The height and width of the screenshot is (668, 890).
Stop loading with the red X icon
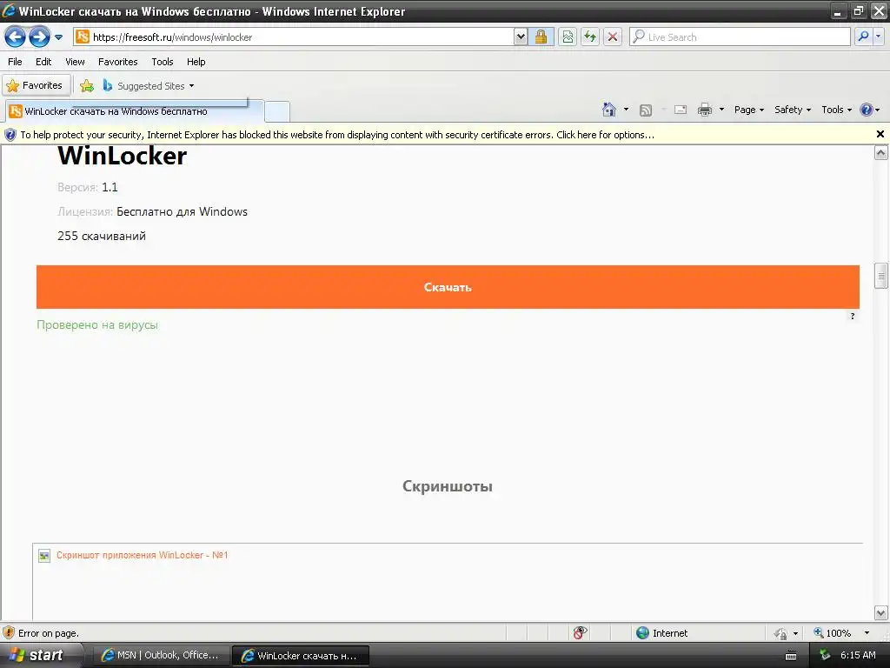click(x=613, y=37)
